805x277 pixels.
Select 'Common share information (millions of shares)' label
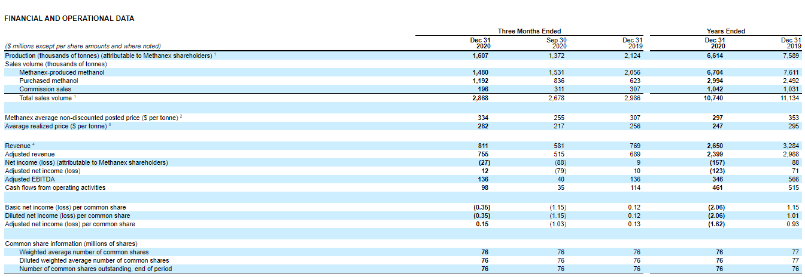click(71, 244)
